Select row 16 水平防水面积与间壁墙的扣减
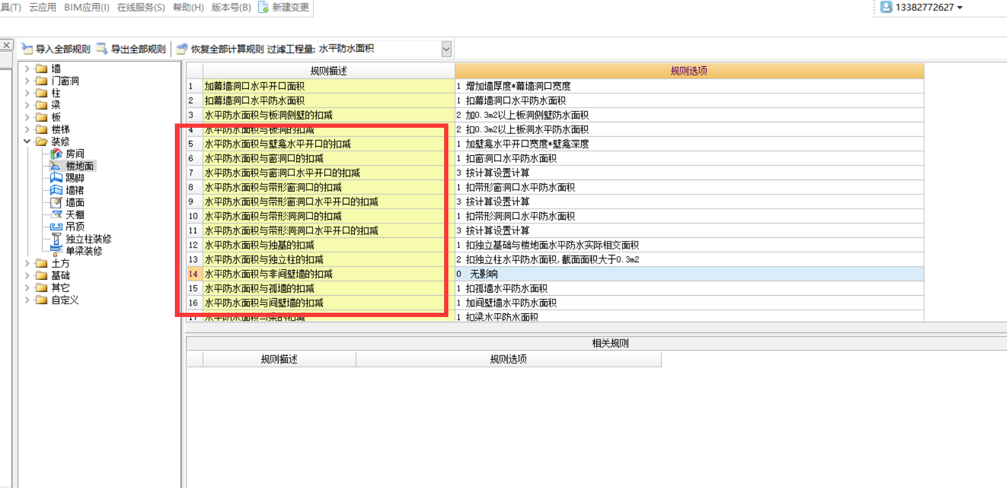The width and height of the screenshot is (1007, 488). pyautogui.click(x=328, y=303)
